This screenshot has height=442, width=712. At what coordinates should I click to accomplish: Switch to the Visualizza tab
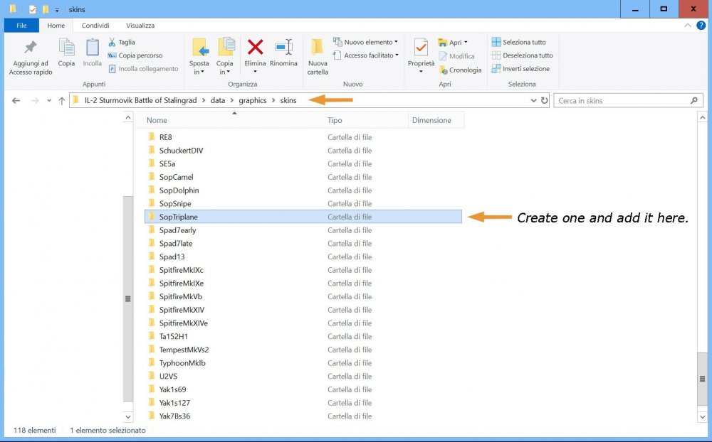pyautogui.click(x=140, y=26)
